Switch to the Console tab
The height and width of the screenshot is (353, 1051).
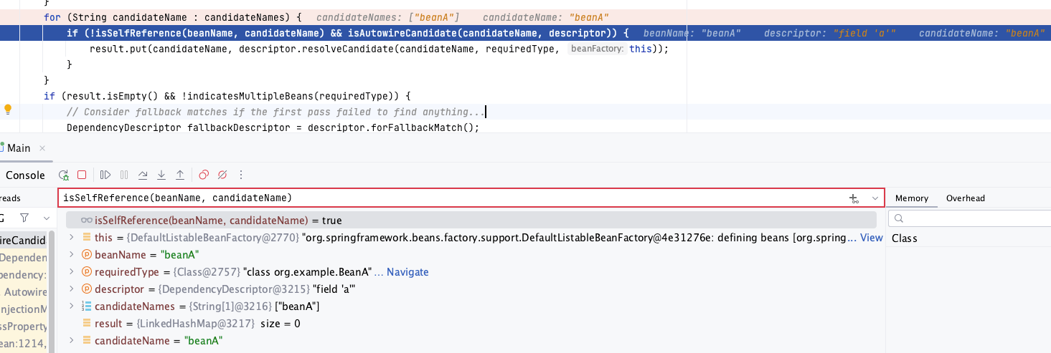(x=25, y=175)
